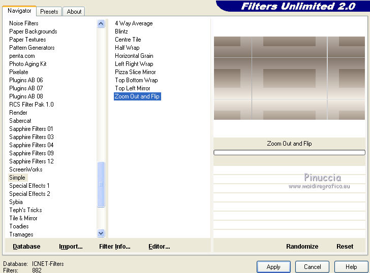Choose the Top Bottom Wrap filter

pos(136,80)
